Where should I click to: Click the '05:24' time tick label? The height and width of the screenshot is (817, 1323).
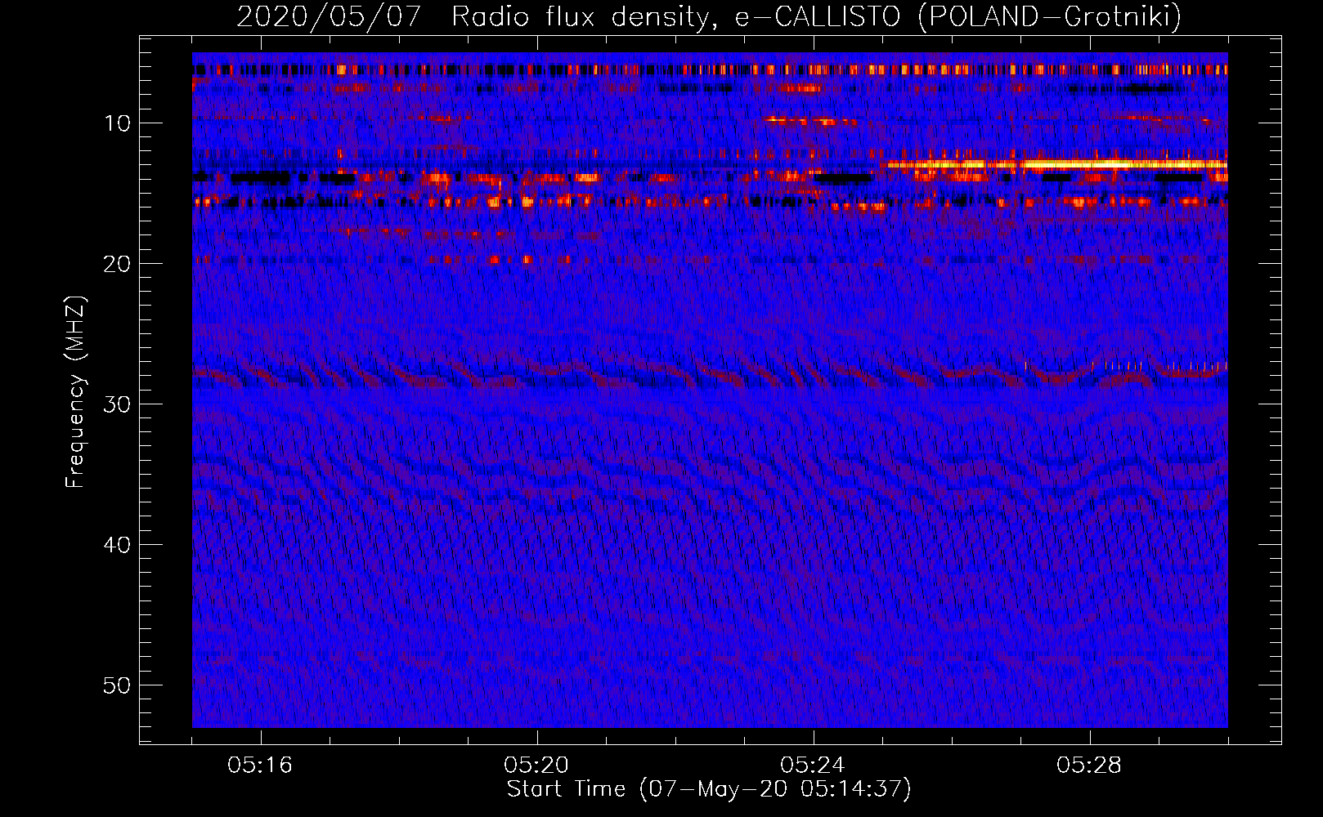(813, 766)
